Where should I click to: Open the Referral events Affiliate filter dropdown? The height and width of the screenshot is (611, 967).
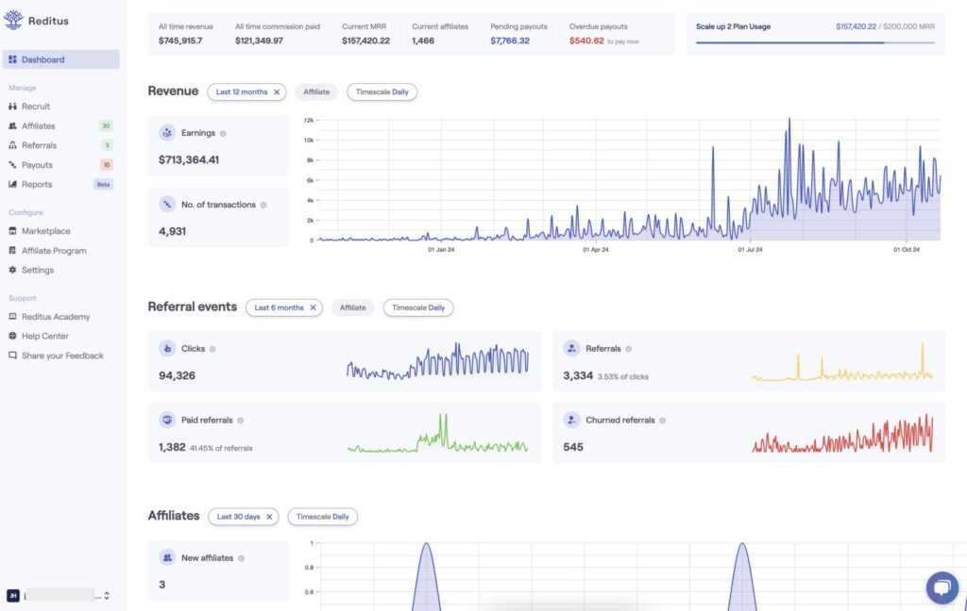353,308
